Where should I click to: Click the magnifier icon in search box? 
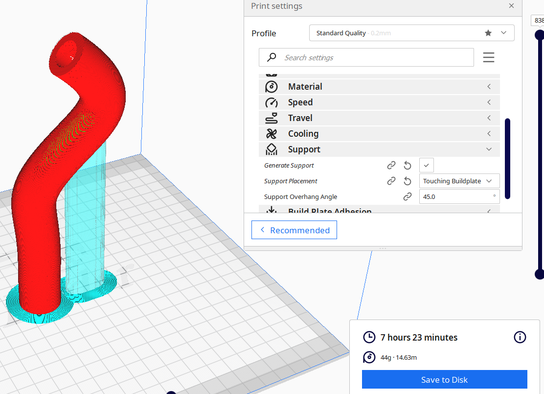[x=272, y=57]
